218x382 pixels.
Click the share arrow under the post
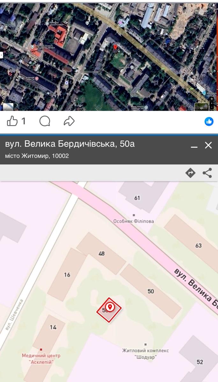[x=69, y=121]
